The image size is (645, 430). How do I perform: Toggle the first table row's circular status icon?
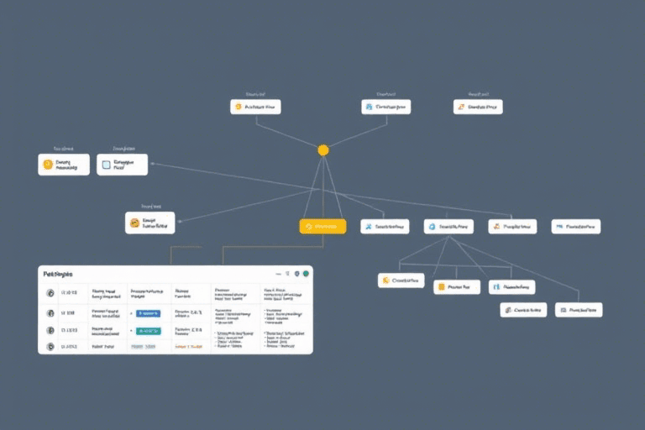(x=50, y=293)
